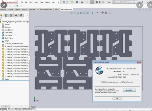Open the dropdown arrow beside the Select tool
Viewport: 152px width, 111px height.
click(x=94, y=2)
